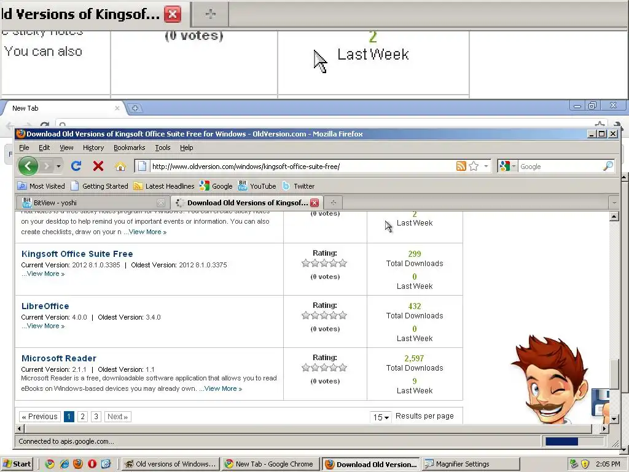Reload the page with blue refresh icon
The image size is (629, 472).
click(x=76, y=166)
